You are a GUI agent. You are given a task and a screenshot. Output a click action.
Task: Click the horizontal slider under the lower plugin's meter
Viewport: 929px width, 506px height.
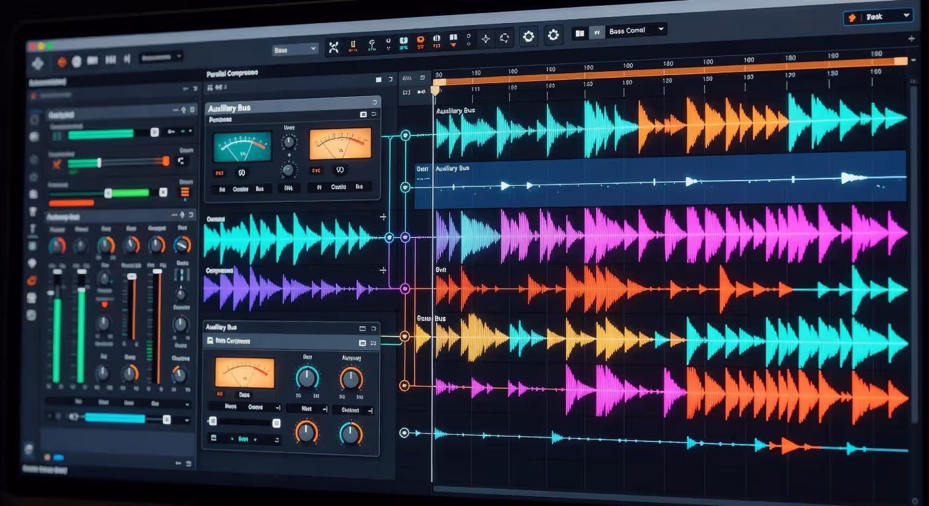(x=245, y=422)
